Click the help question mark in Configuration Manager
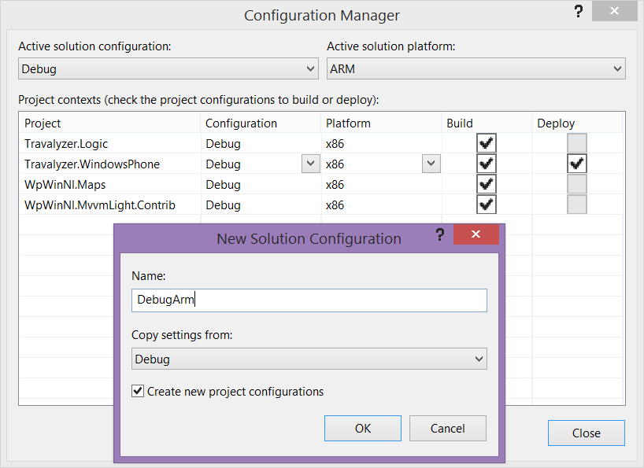Viewport: 644px width, 468px height. pyautogui.click(x=579, y=11)
